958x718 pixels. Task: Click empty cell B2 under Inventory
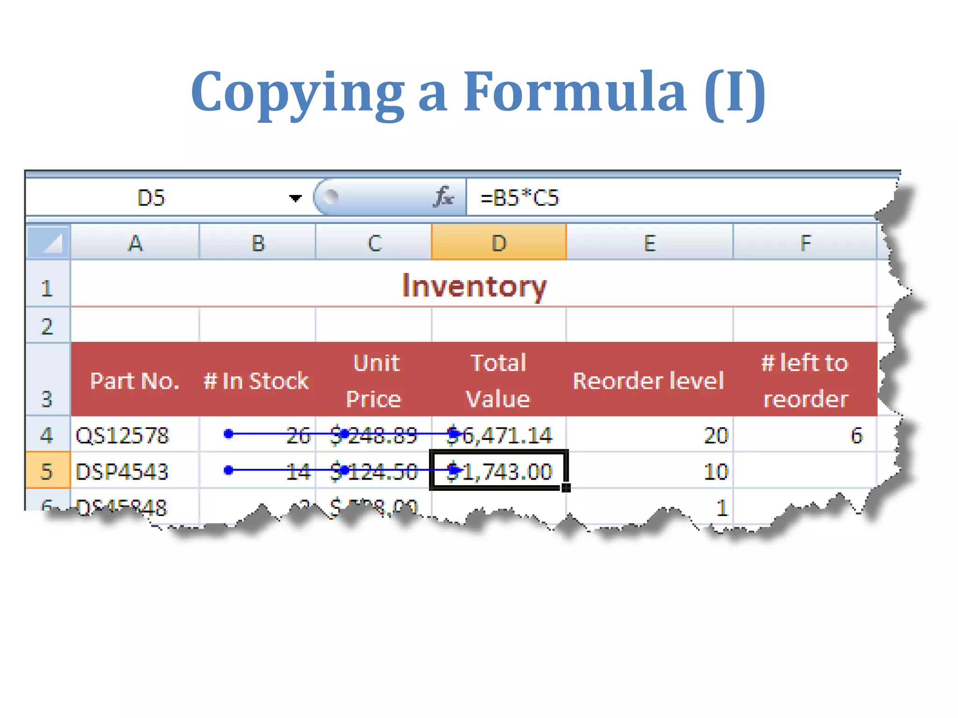tap(258, 325)
